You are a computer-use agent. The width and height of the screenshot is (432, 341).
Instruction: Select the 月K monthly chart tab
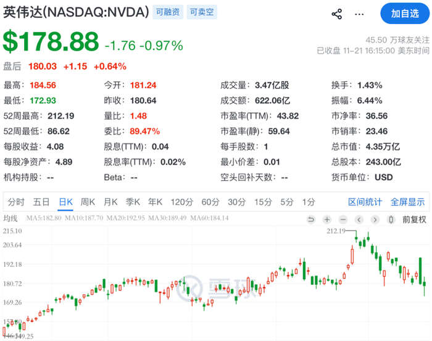110,202
